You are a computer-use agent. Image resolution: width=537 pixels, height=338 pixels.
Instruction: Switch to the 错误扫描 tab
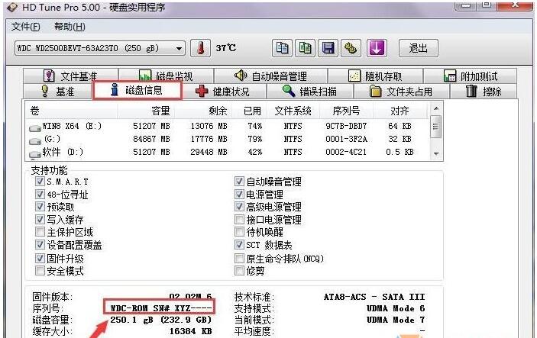310,92
